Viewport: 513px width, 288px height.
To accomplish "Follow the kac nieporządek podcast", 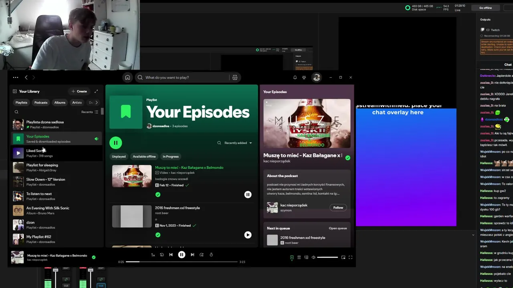I will (338, 208).
